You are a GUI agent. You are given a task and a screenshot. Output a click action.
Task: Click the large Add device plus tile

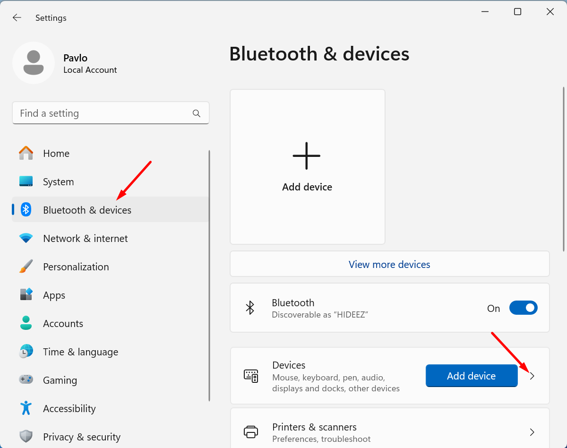307,166
